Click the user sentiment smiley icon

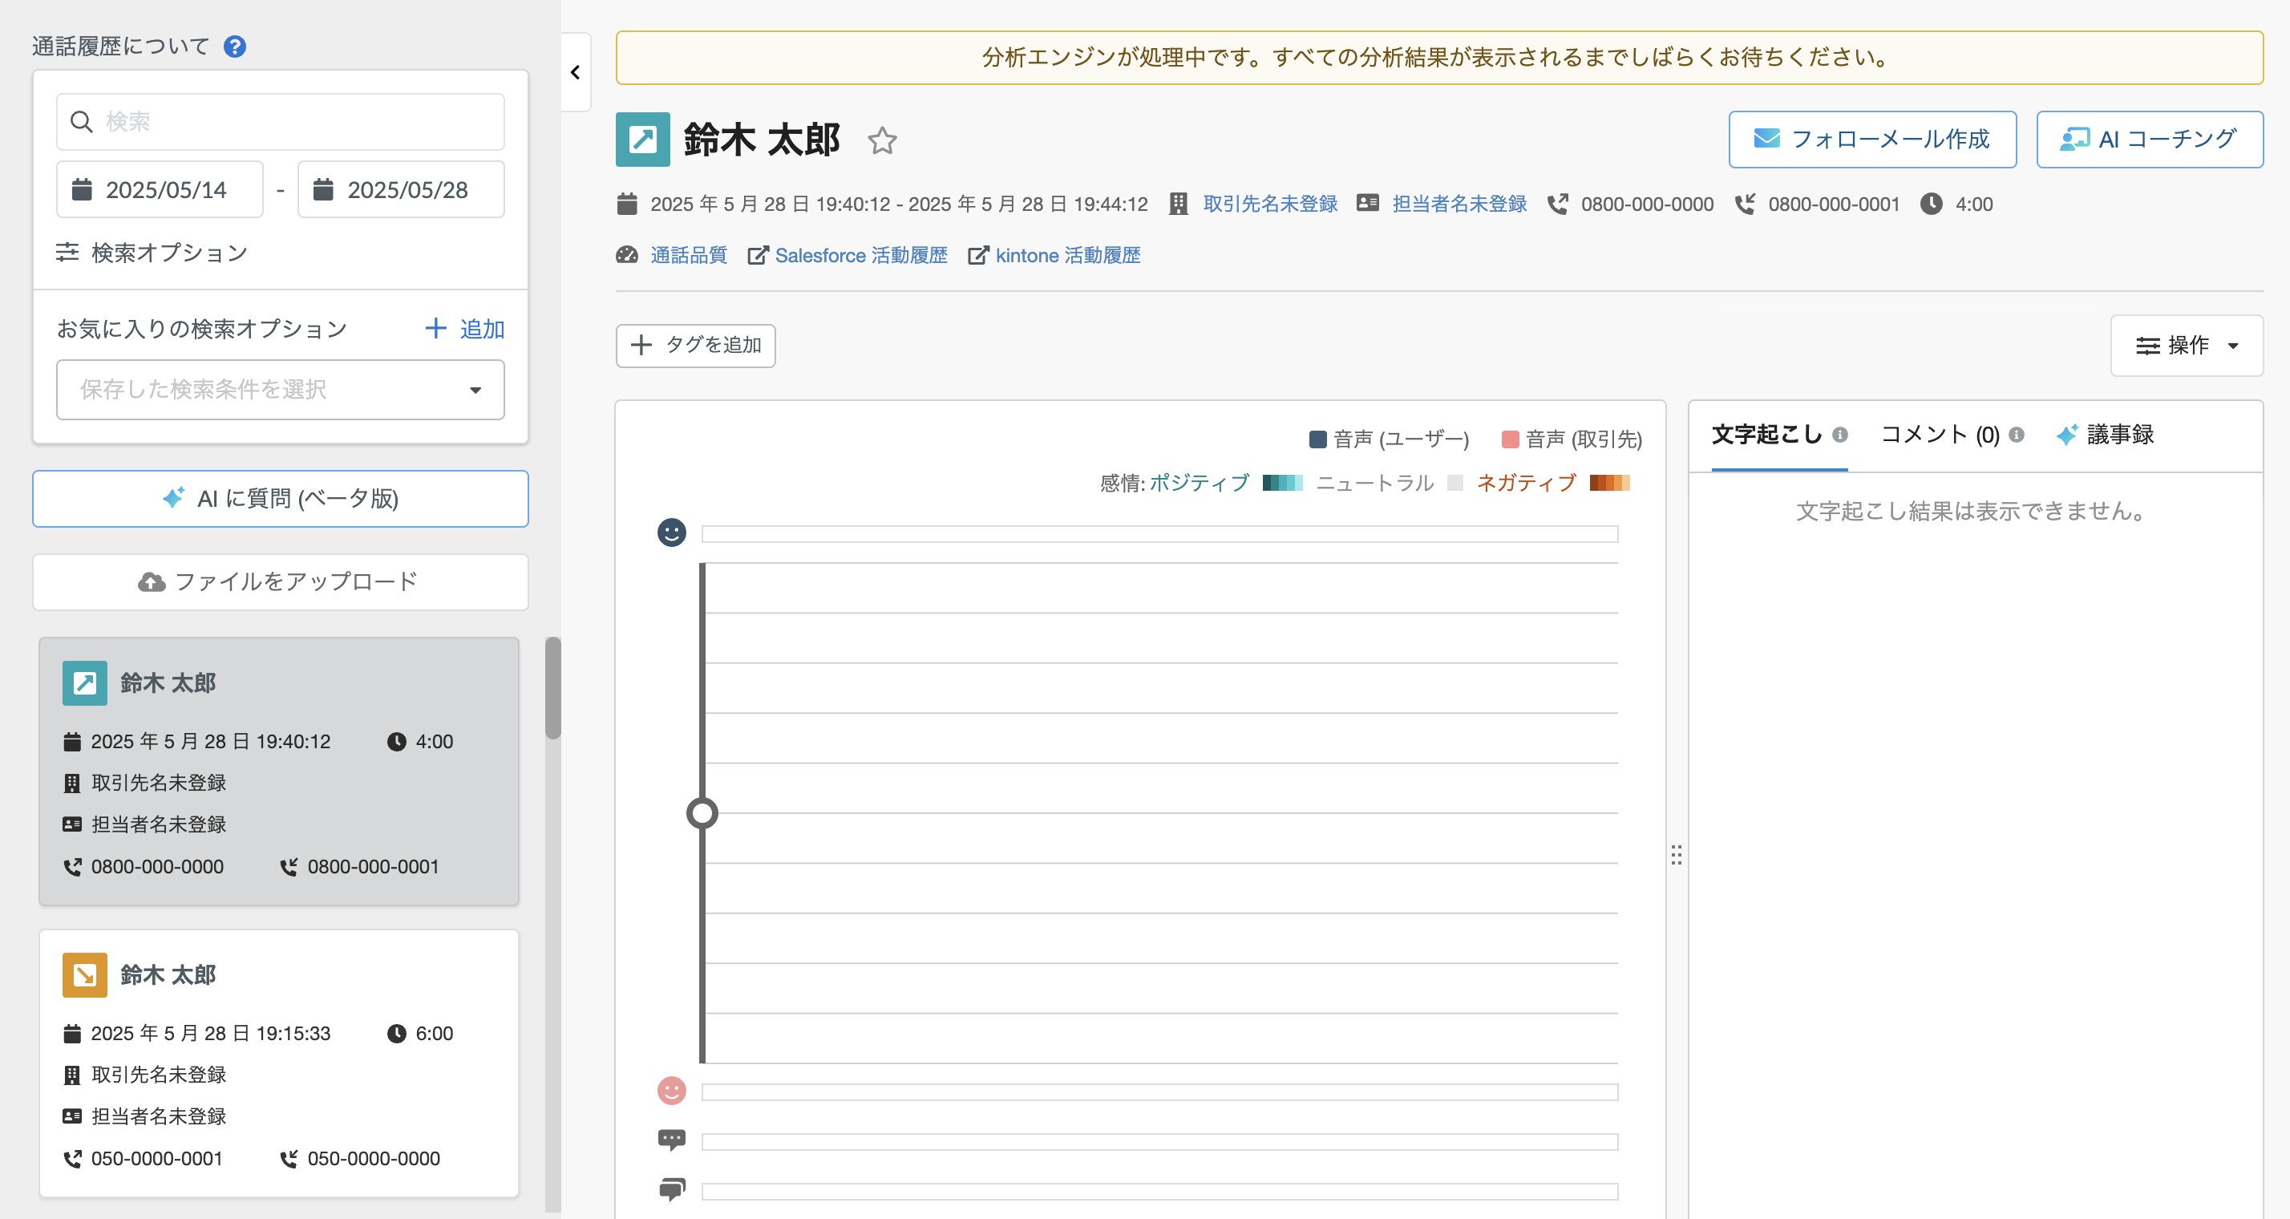point(671,533)
